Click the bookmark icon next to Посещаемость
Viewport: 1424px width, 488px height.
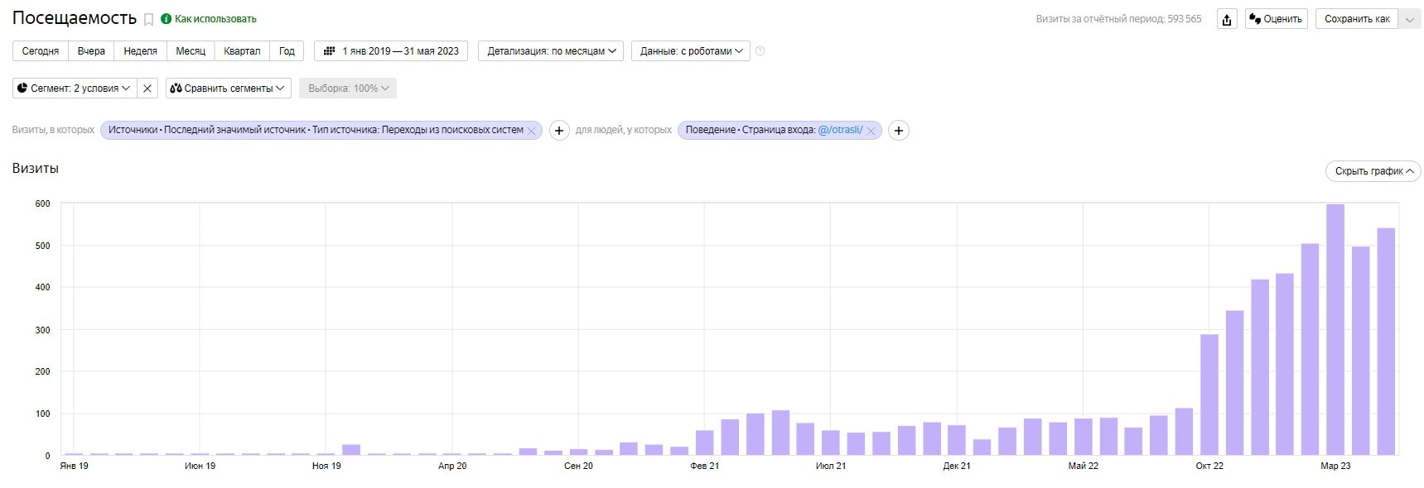[149, 19]
